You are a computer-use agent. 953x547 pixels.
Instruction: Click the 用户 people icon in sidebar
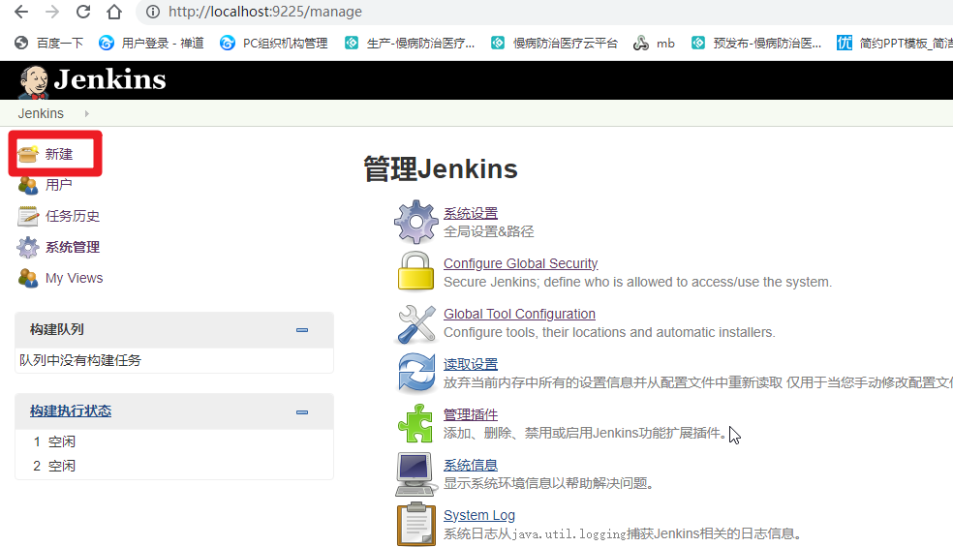tap(28, 185)
